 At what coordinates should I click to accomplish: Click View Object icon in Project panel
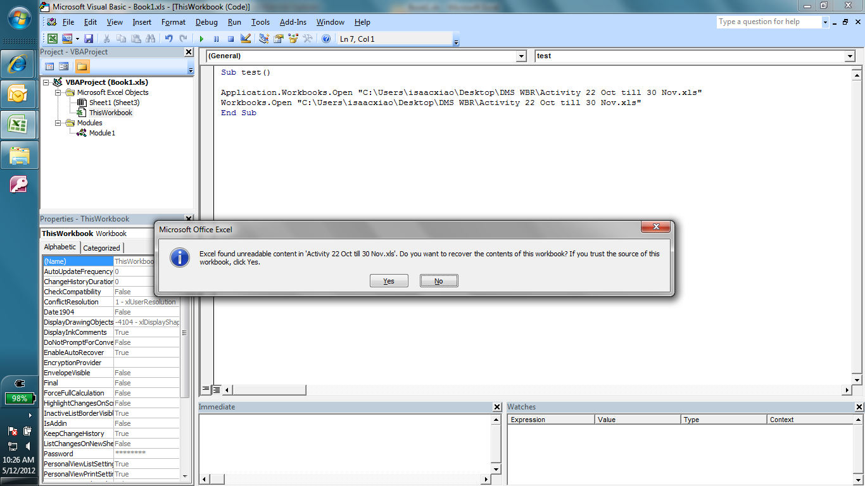pos(64,66)
